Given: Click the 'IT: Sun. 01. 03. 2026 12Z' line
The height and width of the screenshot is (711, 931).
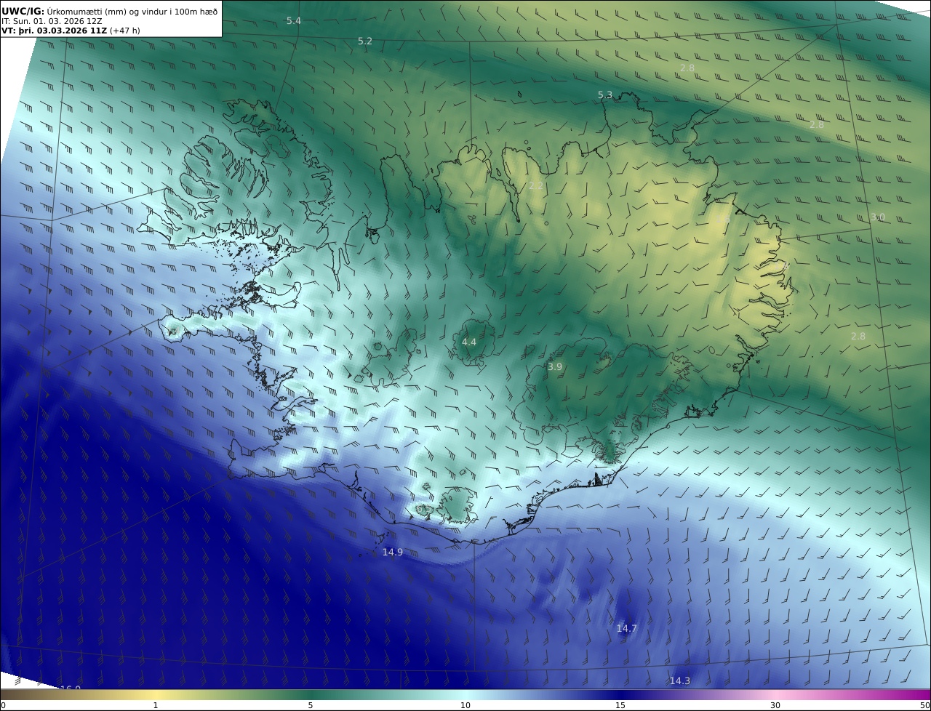Looking at the screenshot, I should point(52,21).
